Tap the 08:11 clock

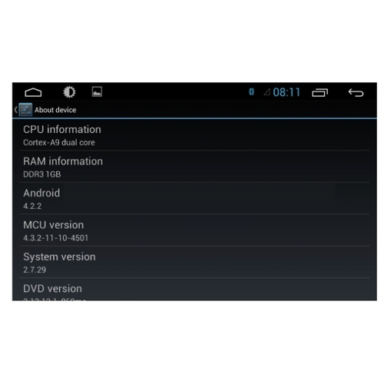[286, 92]
